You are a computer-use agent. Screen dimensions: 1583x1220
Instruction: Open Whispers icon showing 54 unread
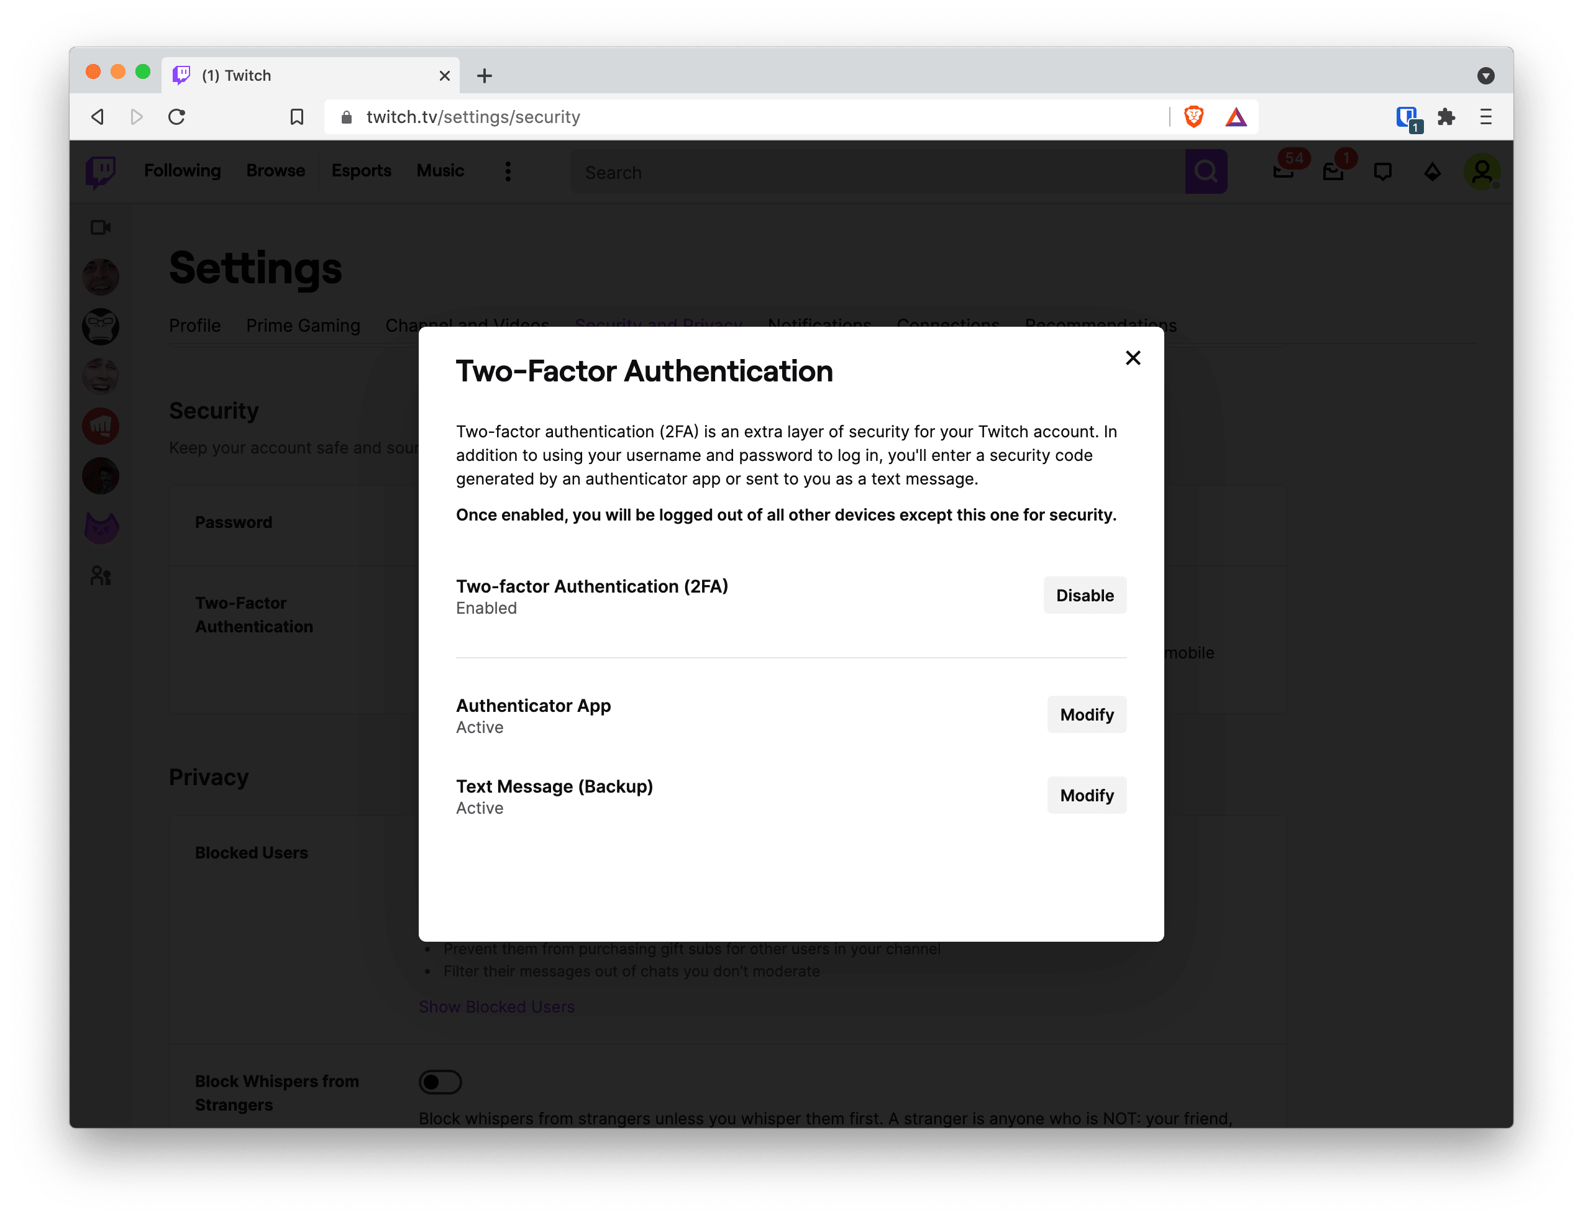[1285, 171]
